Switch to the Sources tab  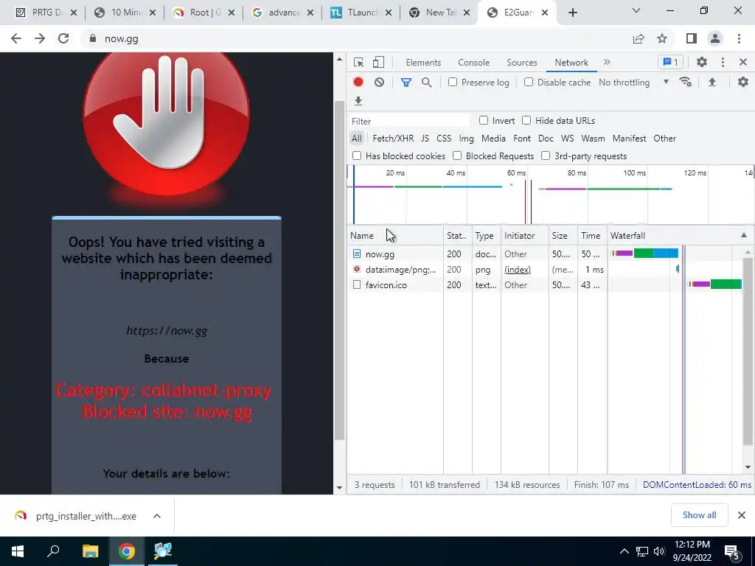521,63
